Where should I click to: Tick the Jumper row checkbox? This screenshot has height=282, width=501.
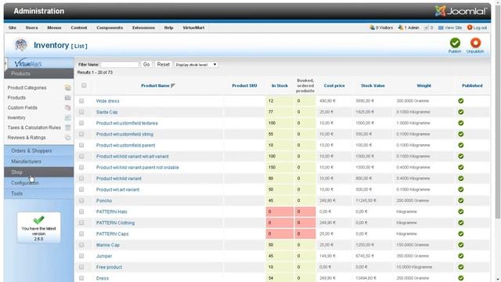pos(81,256)
